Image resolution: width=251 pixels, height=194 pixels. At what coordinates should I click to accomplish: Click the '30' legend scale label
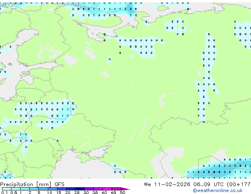pos(86,192)
